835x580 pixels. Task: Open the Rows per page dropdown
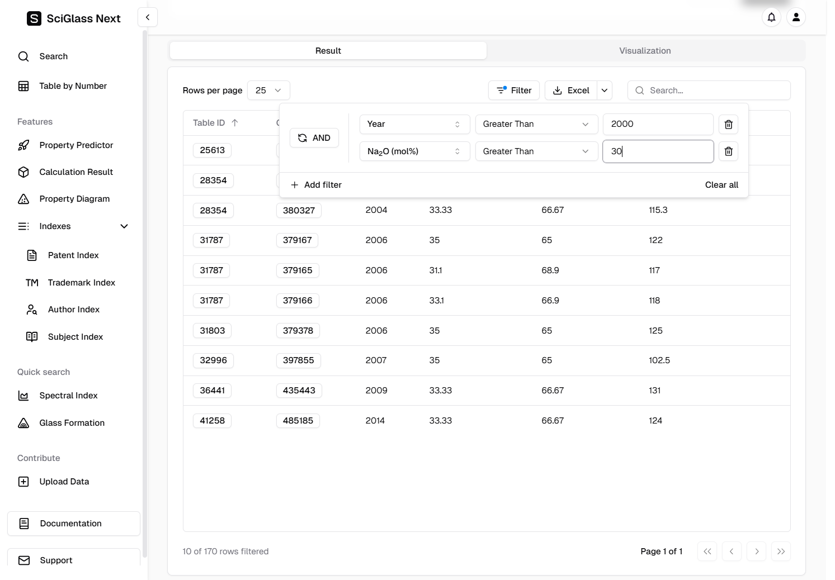[268, 91]
